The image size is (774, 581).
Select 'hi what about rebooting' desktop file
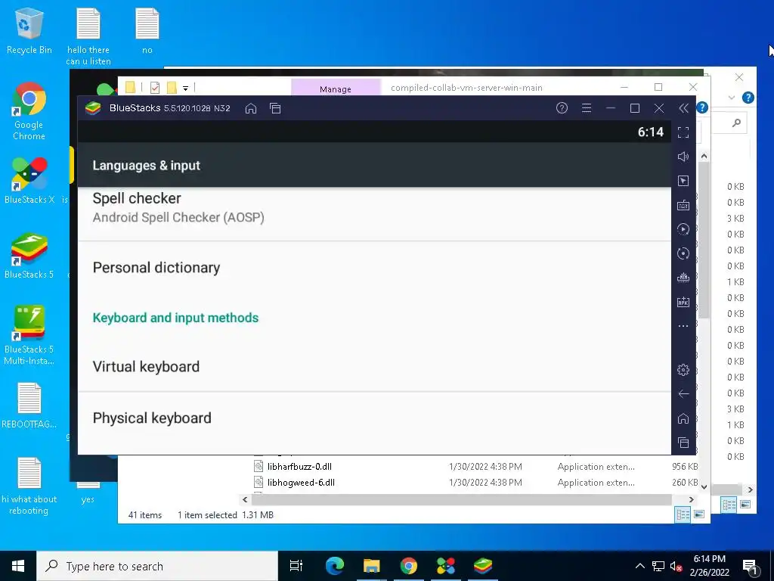click(29, 486)
